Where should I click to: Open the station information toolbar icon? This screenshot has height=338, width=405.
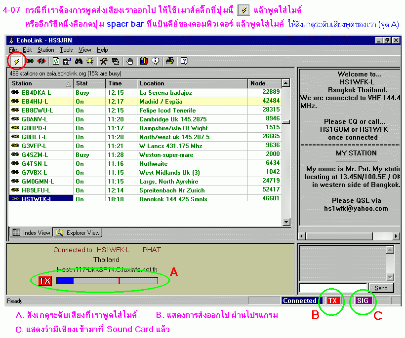coord(67,61)
